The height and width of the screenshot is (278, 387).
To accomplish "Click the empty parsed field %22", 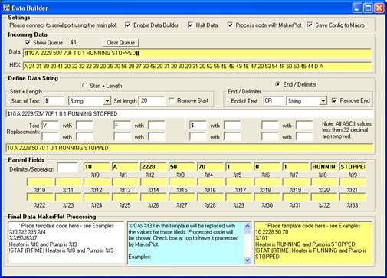I will pos(40,197).
